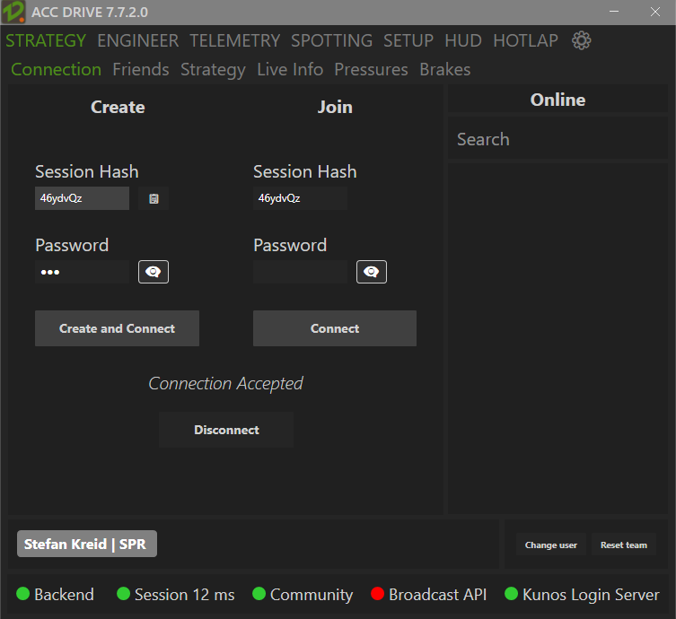
Task: Click the green Community status dot
Action: pos(259,594)
